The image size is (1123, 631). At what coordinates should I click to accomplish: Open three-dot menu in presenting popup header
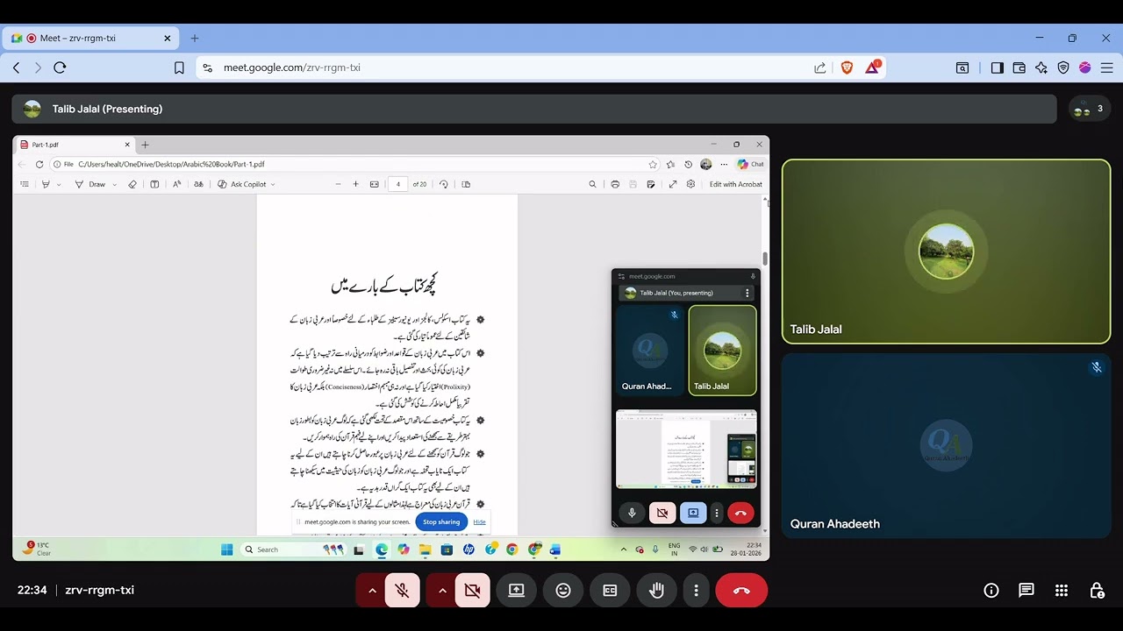point(747,293)
